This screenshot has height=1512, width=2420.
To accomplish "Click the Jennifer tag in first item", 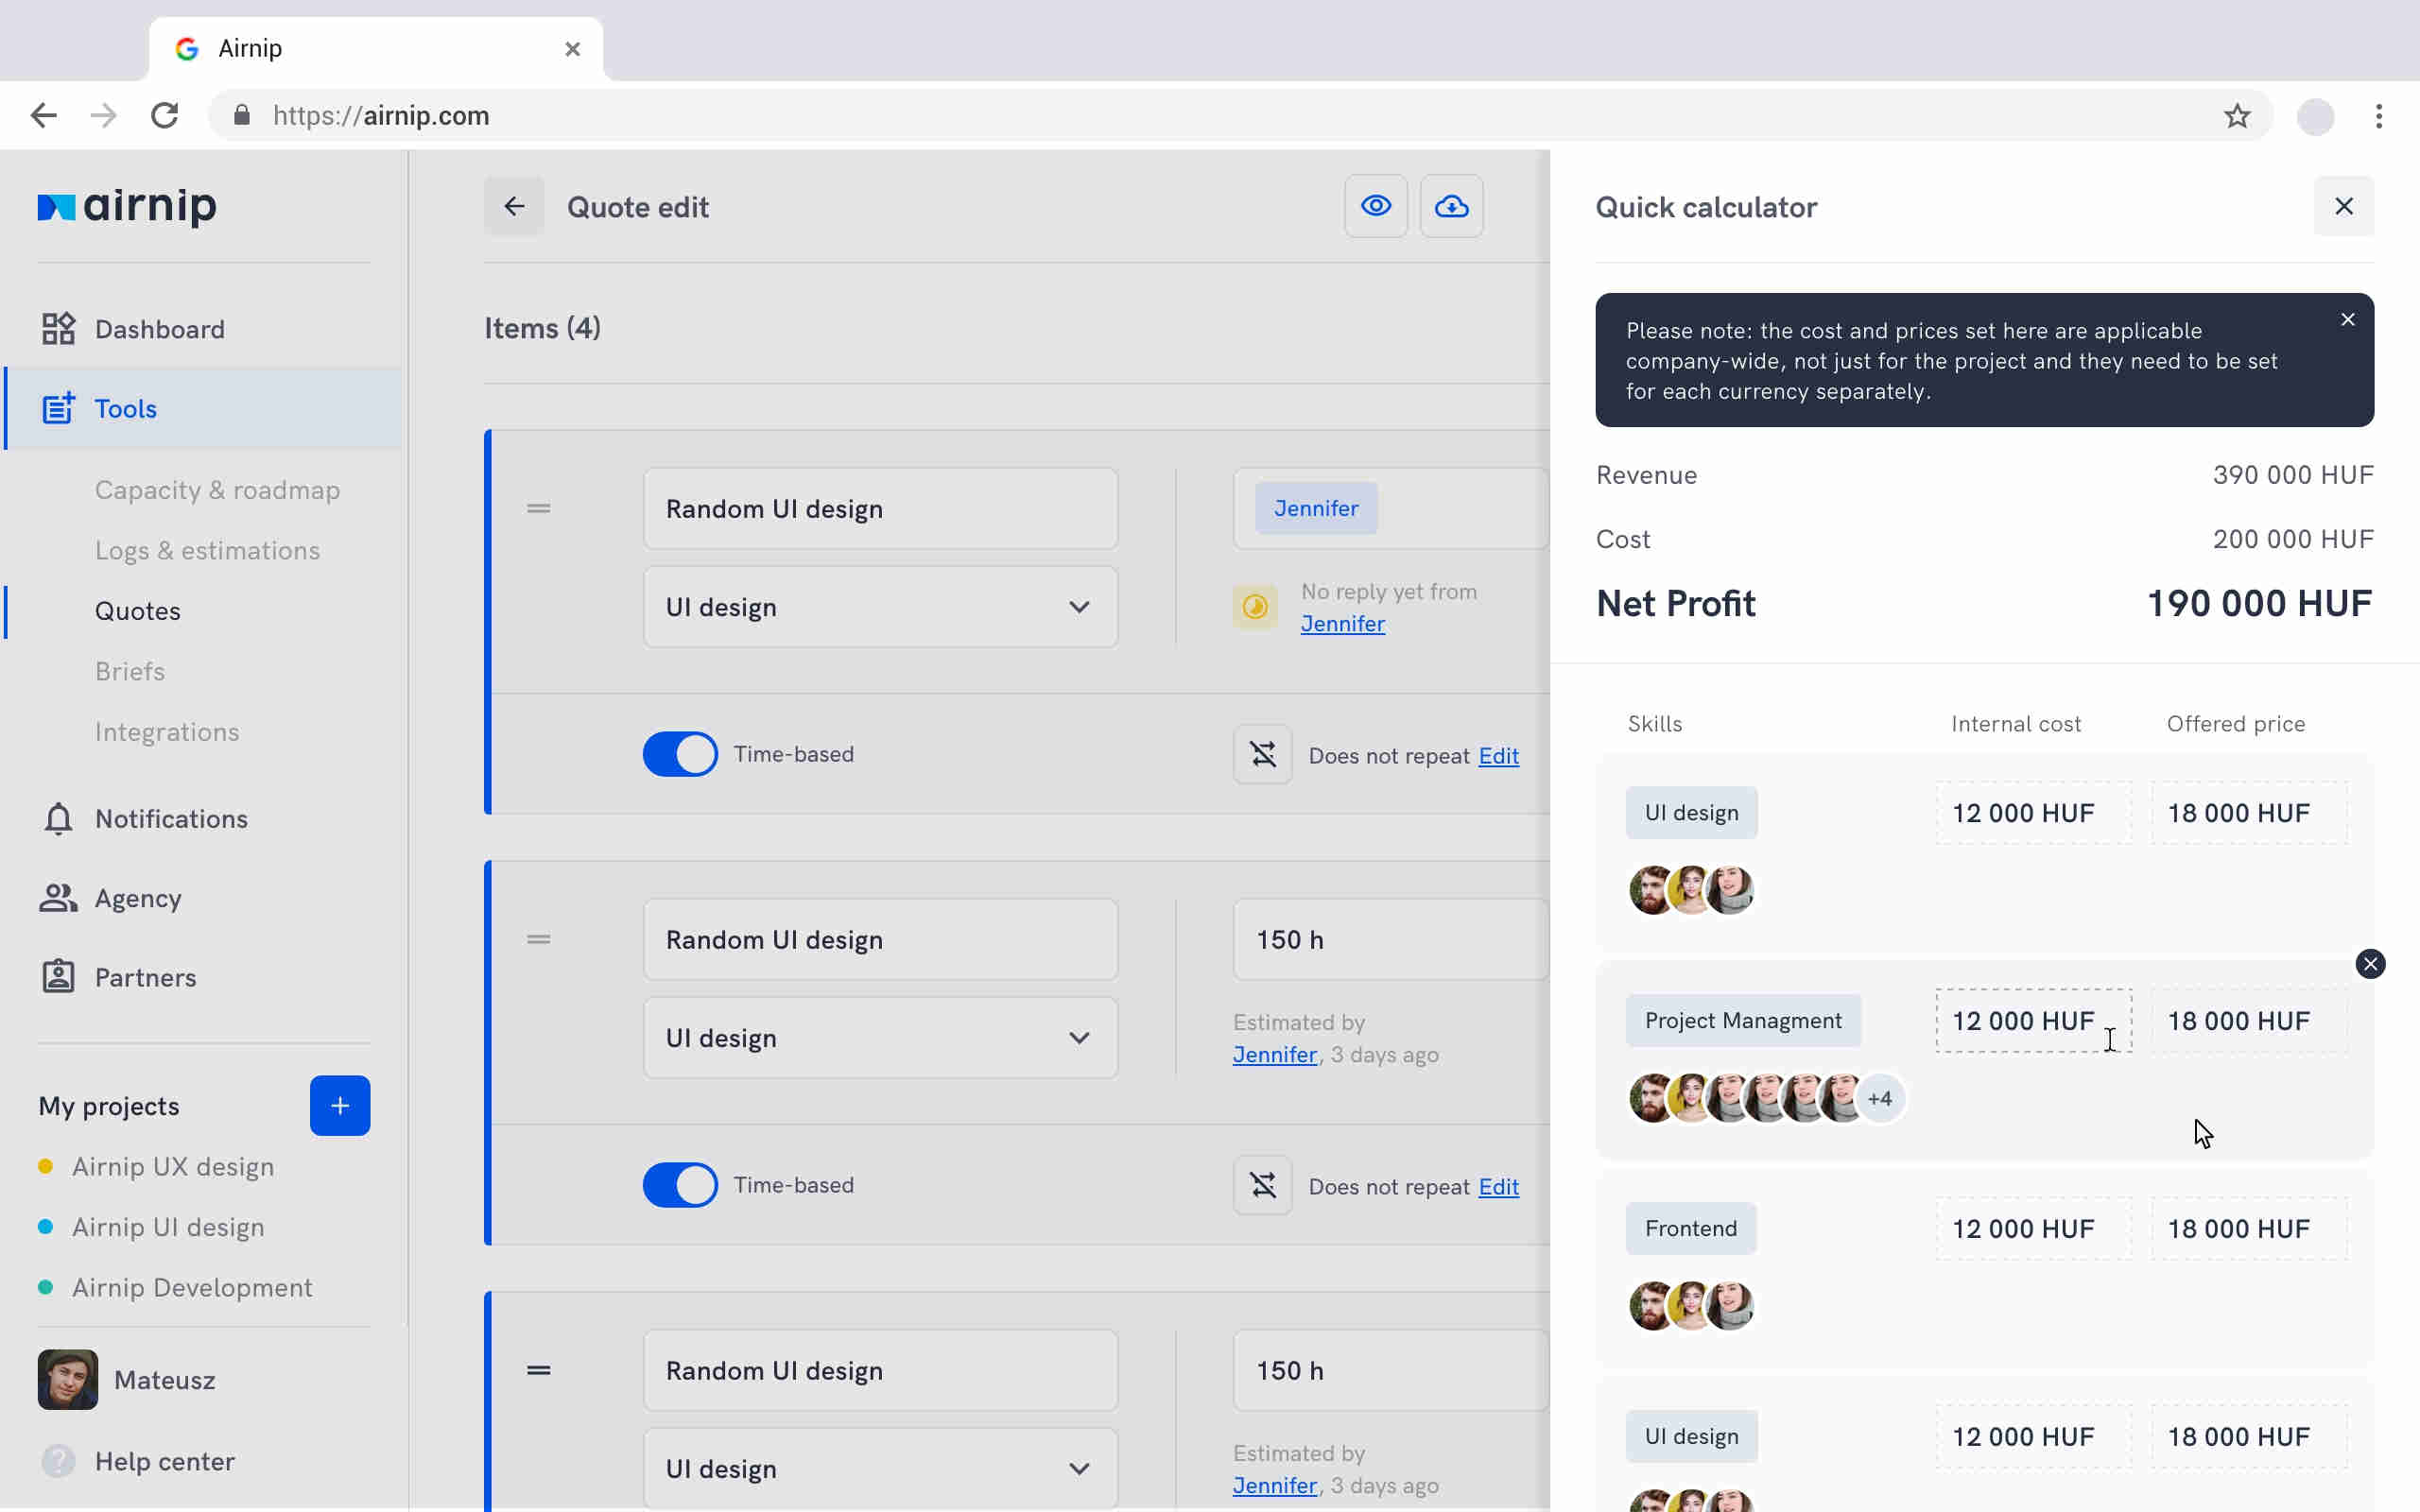I will coord(1316,508).
